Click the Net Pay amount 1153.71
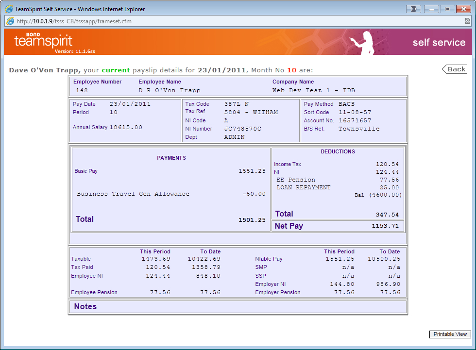Viewport: 476px width, 350px height. (385, 226)
